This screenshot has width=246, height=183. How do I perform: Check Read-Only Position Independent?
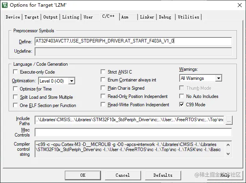point(103,96)
